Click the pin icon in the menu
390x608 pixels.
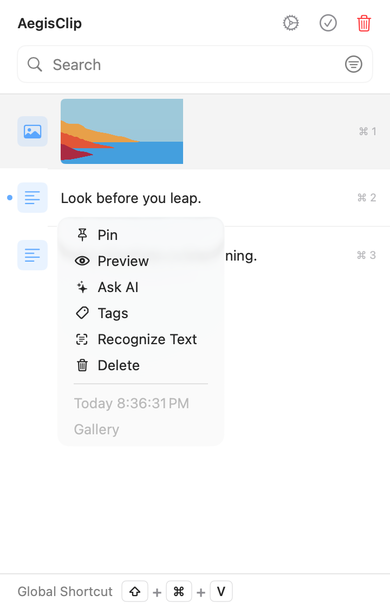82,235
